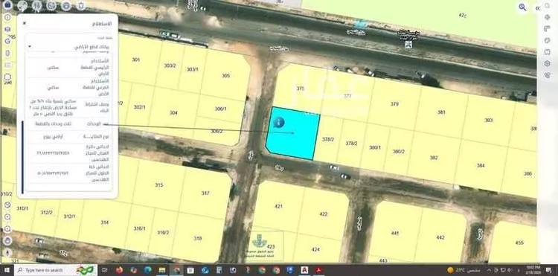
Task: Click parcel label 317
Action: 205,193
